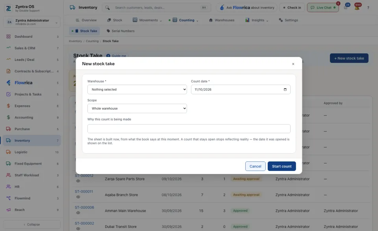
Task: Click the help question mark icon
Action: click(x=368, y=8)
